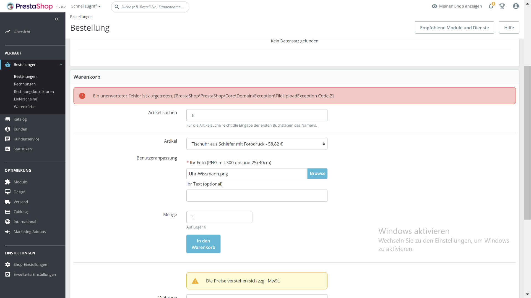
Task: Click the International globe icon
Action: (x=8, y=222)
